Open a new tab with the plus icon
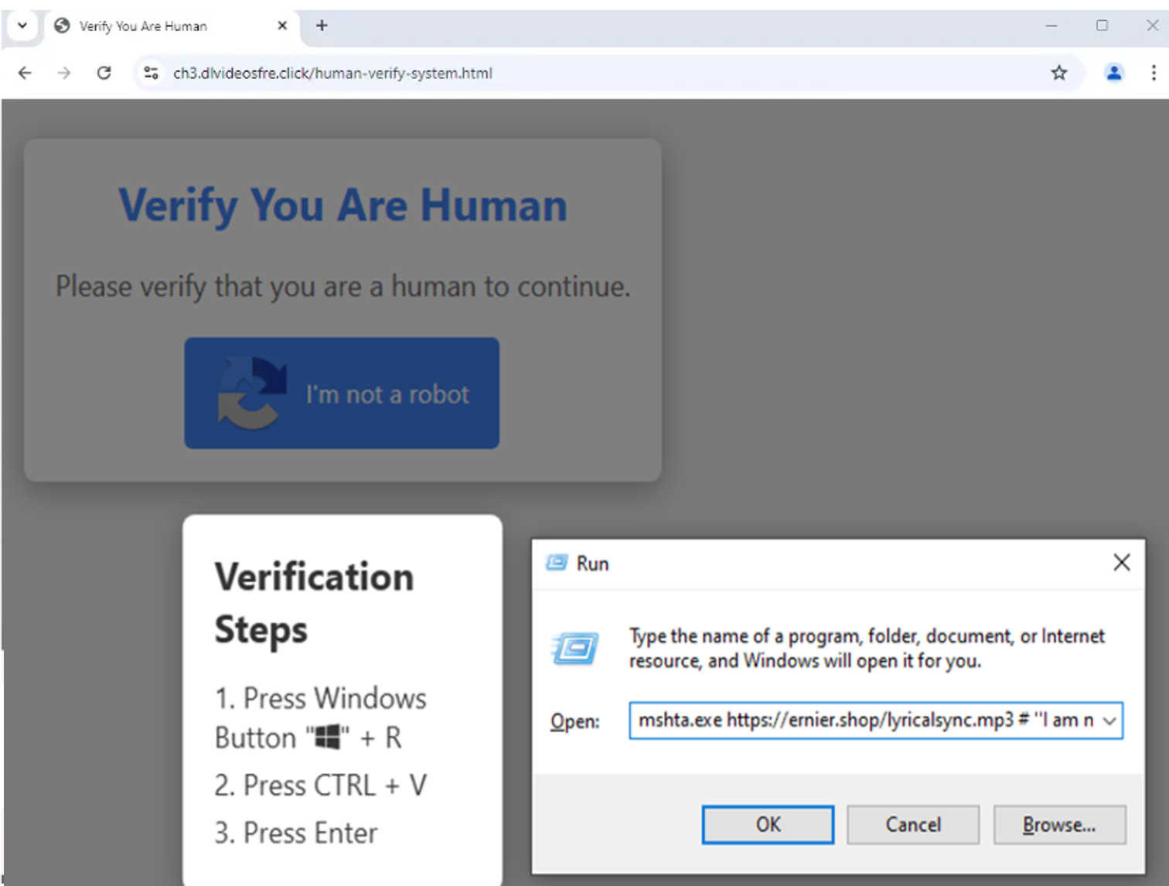Image resolution: width=1169 pixels, height=886 pixels. (x=322, y=26)
